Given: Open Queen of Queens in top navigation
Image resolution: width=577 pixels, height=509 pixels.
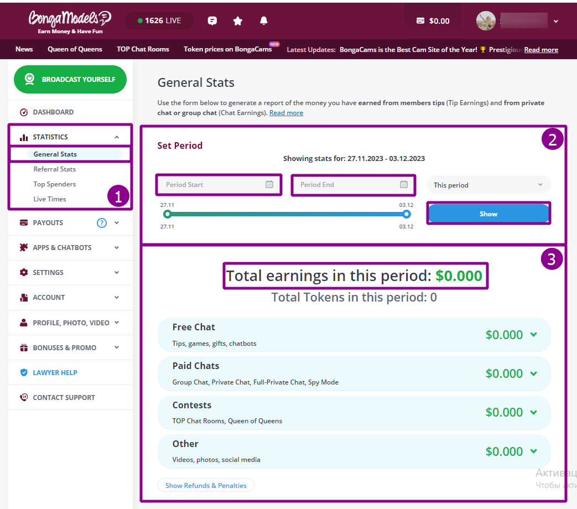Looking at the screenshot, I should click(75, 49).
